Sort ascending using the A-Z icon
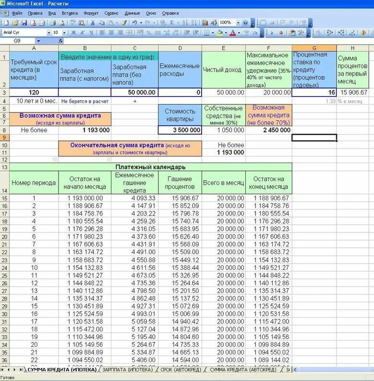Screen dimensions: 374x381 185,23
